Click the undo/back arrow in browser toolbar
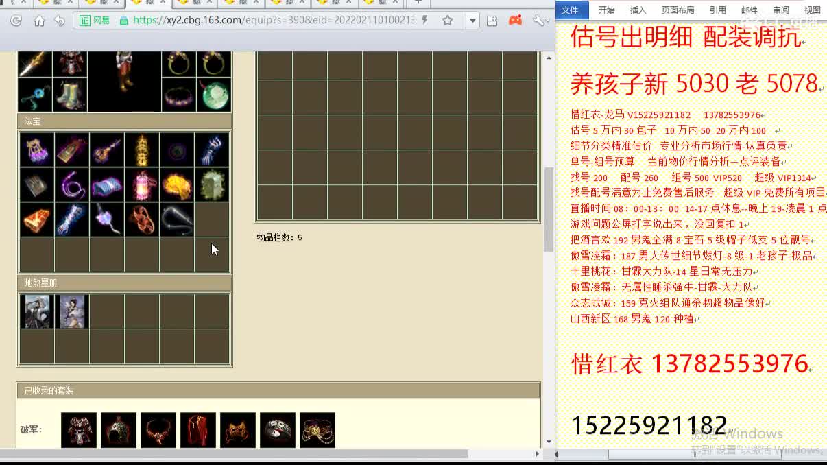 (60, 21)
